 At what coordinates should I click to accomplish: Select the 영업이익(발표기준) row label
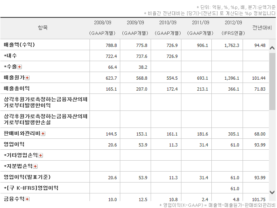(x=27, y=177)
